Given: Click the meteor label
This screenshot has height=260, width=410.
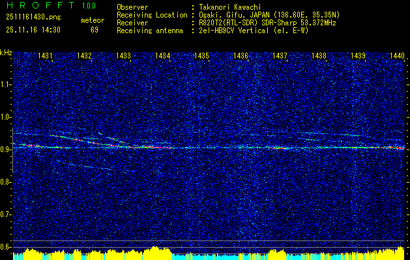Looking at the screenshot, I should tap(93, 20).
